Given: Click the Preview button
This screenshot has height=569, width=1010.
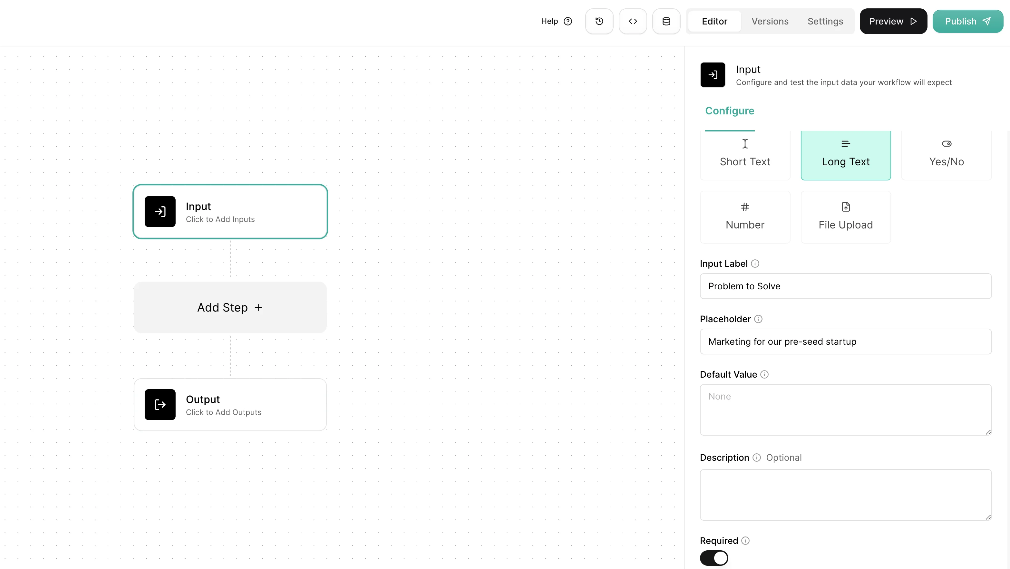Looking at the screenshot, I should tap(893, 21).
